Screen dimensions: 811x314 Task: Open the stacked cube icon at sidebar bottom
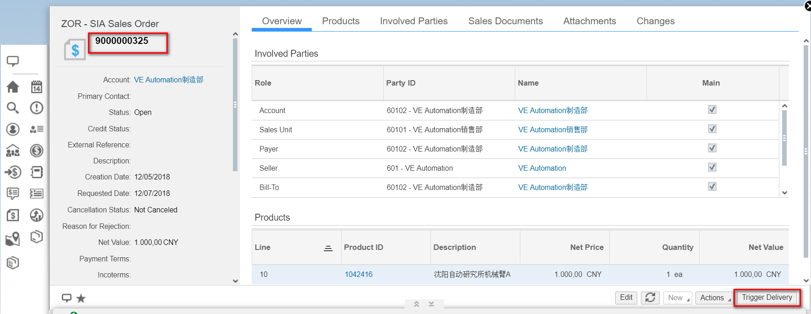[x=13, y=263]
